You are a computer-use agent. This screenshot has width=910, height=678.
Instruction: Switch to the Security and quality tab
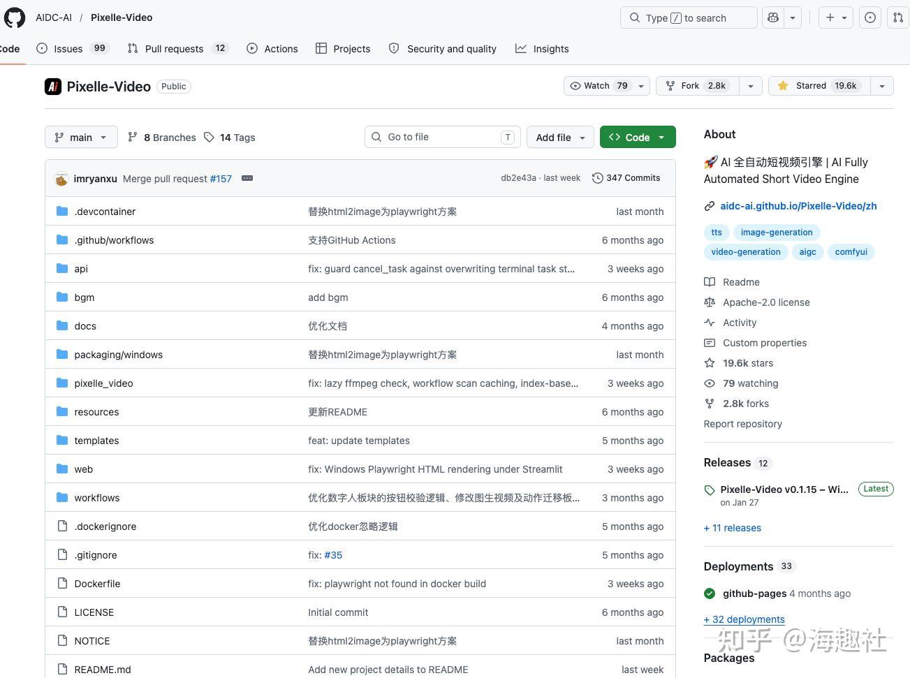(443, 48)
